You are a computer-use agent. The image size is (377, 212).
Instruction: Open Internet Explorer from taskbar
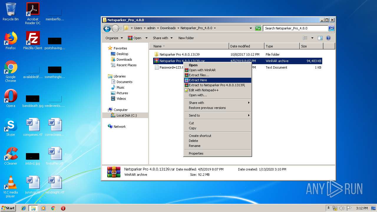(24, 208)
